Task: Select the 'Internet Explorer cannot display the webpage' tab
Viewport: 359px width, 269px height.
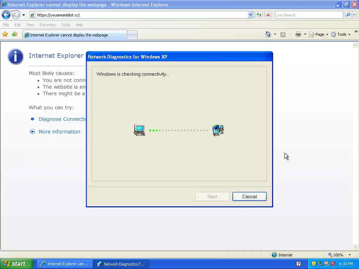Action: tap(75, 35)
